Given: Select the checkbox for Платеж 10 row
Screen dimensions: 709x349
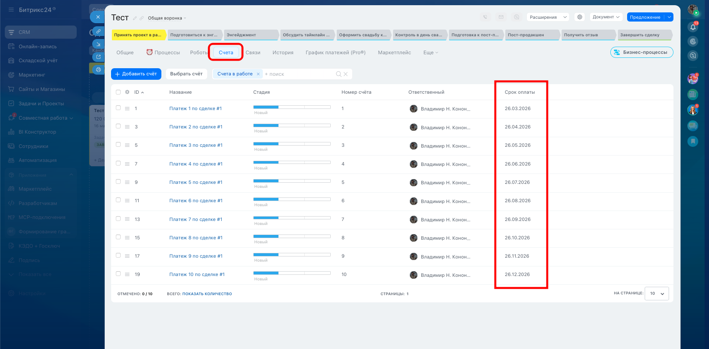Looking at the screenshot, I should click(118, 274).
